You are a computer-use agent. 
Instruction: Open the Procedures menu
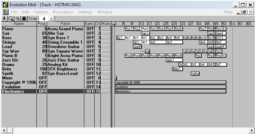pyautogui.click(x=63, y=12)
